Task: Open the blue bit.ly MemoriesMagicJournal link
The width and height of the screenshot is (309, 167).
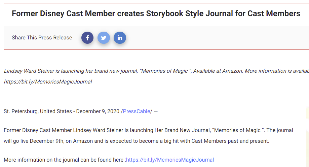Action: pos(170,160)
